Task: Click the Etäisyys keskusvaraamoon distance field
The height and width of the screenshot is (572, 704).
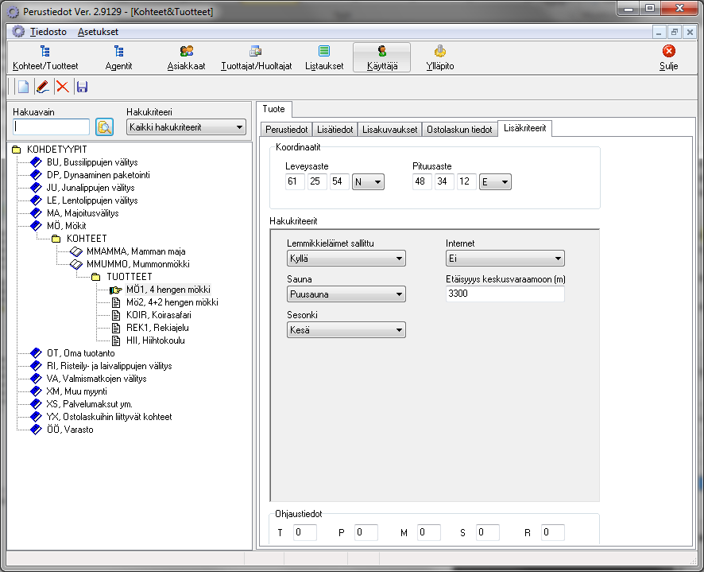Action: click(x=505, y=294)
